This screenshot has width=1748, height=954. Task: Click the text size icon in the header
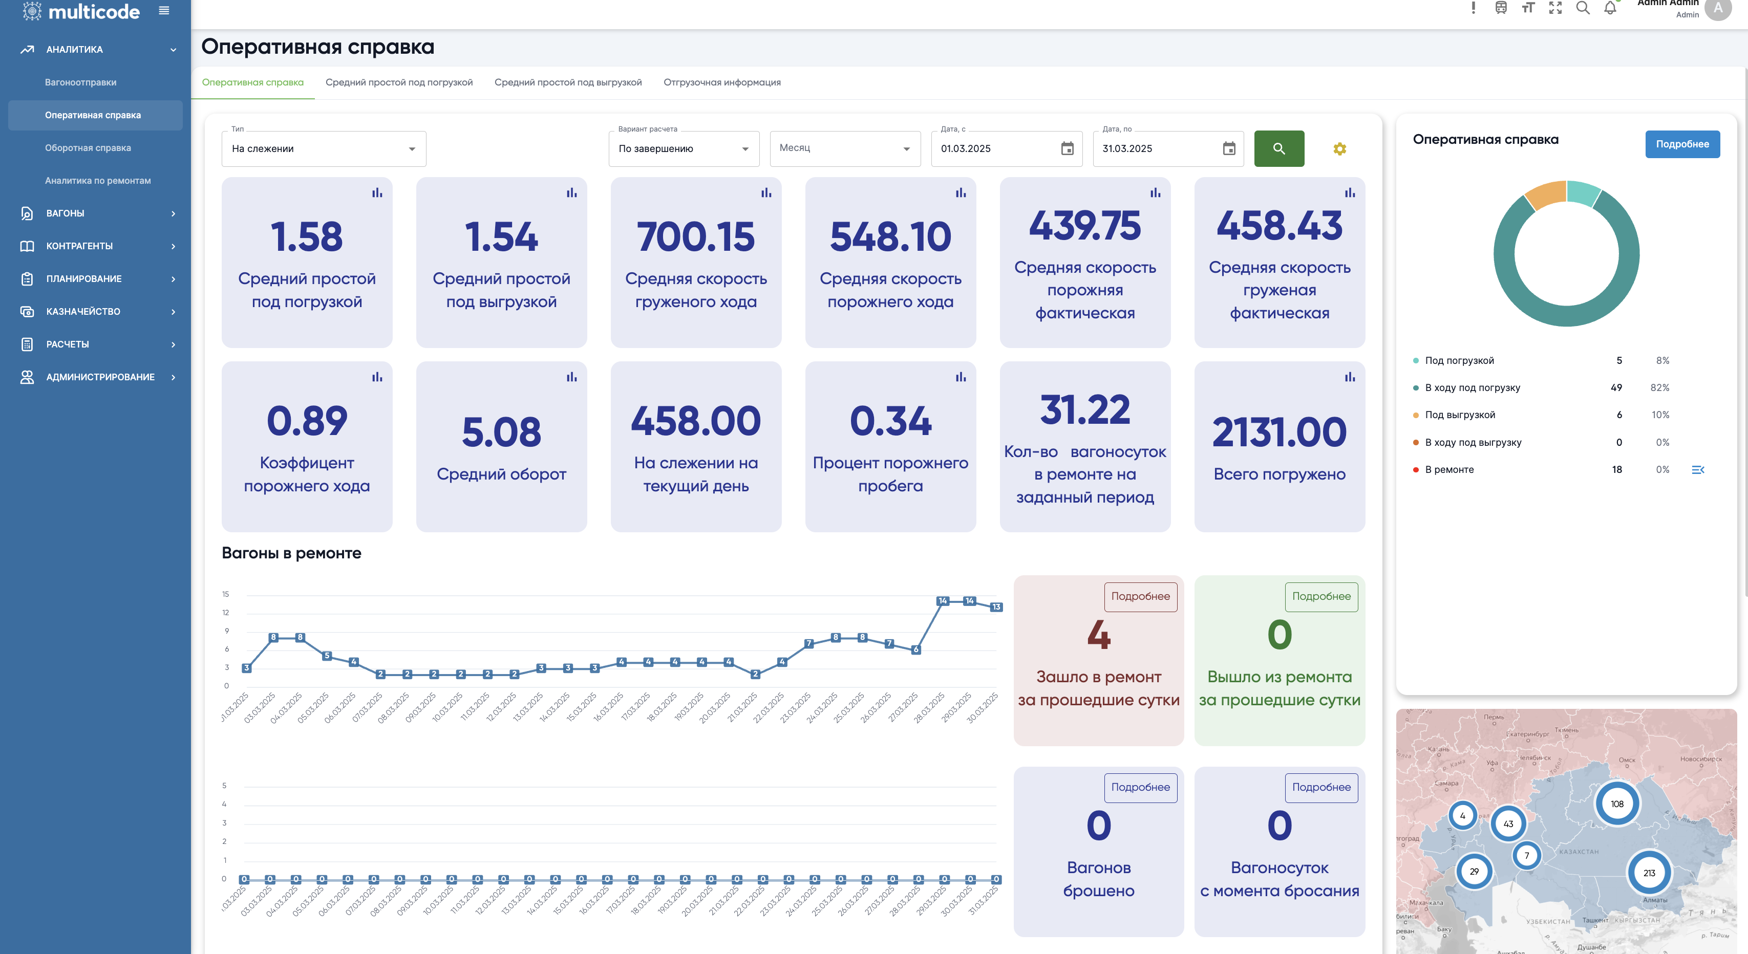point(1528,8)
